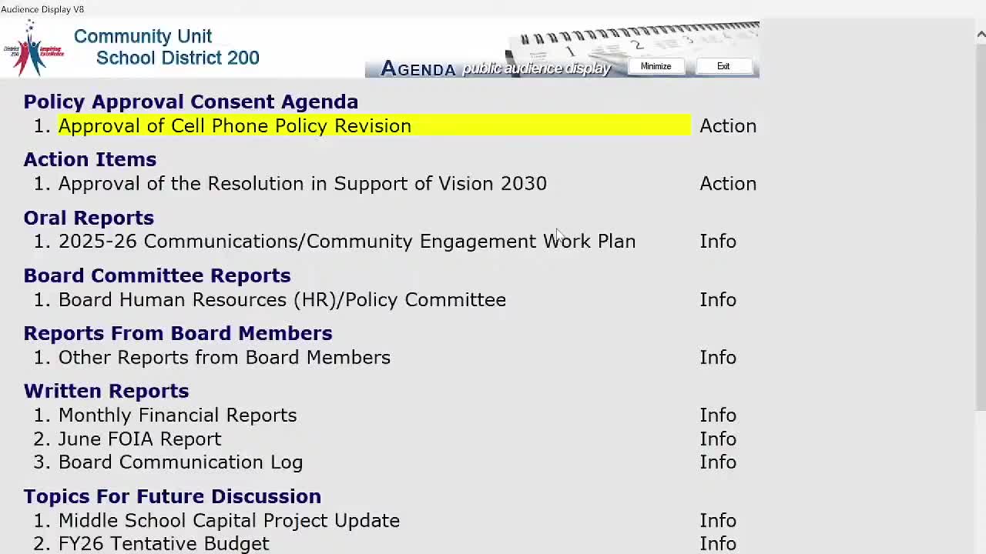Select the 2025-26 Communications/Community Engagement Work Plan
The width and height of the screenshot is (986, 554).
pos(347,242)
